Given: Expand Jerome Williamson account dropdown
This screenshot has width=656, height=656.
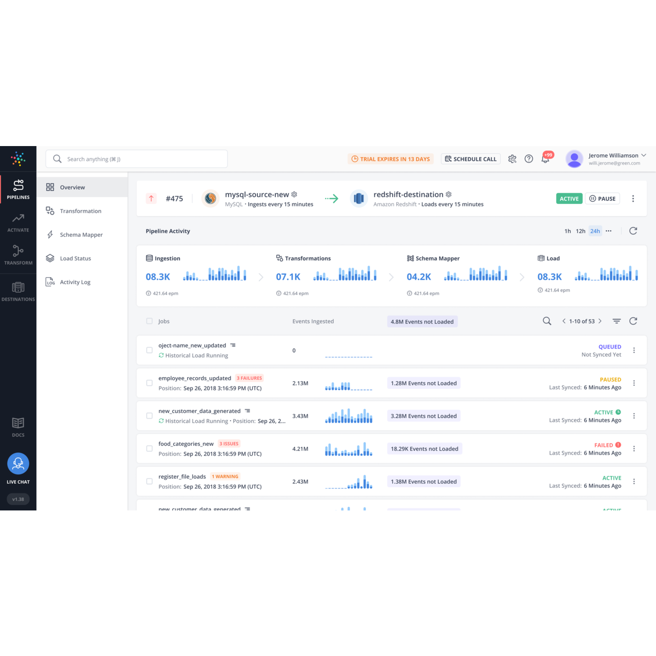Looking at the screenshot, I should (x=644, y=155).
